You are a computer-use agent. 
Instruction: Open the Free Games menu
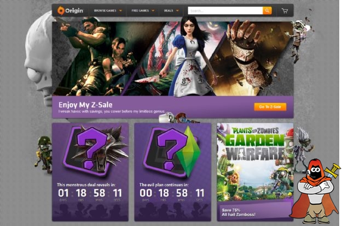pos(140,10)
